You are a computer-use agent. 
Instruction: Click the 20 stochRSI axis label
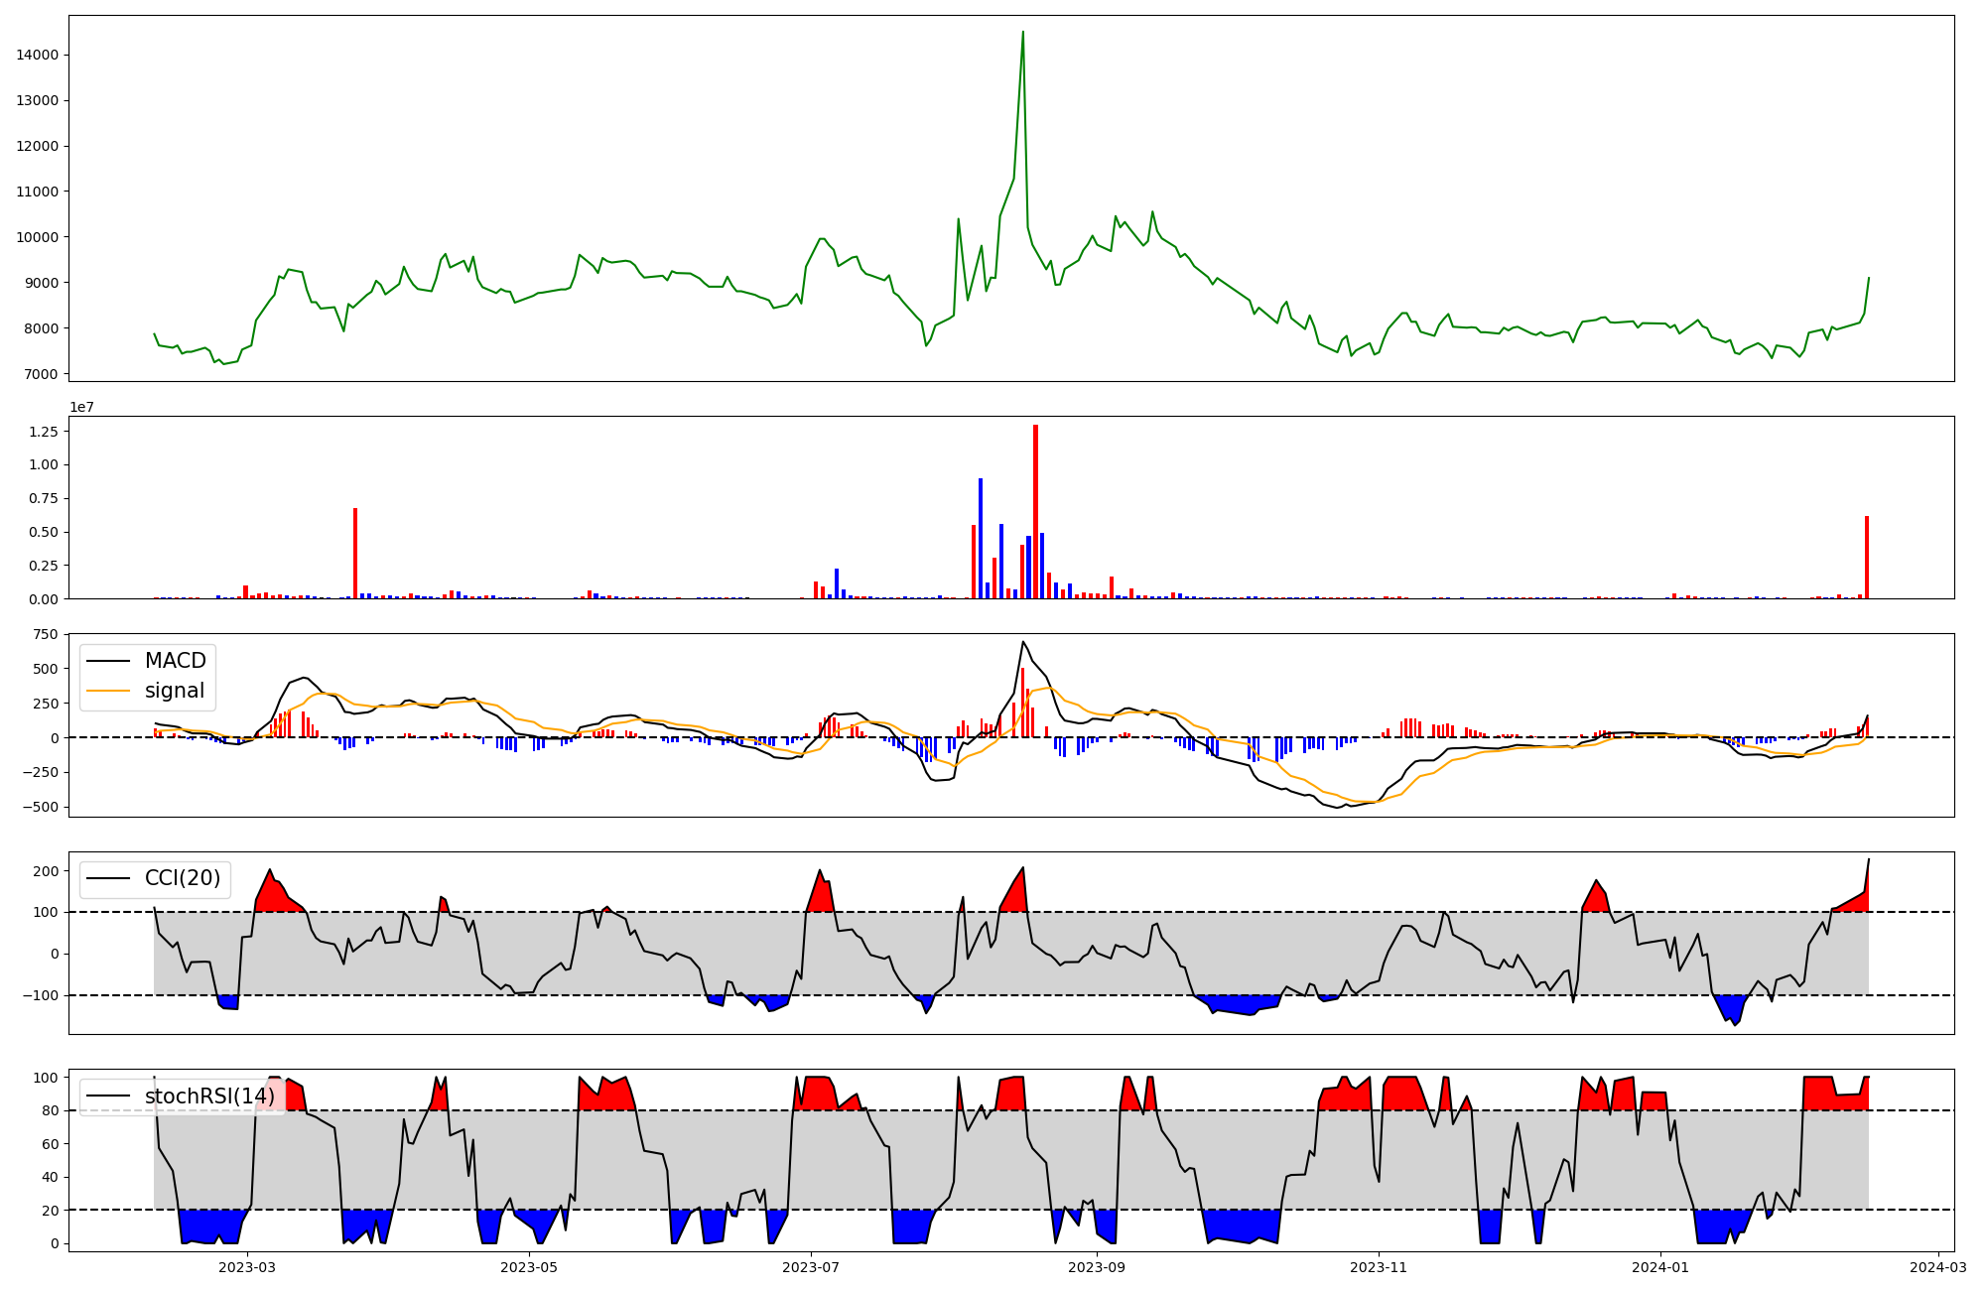tap(51, 1212)
